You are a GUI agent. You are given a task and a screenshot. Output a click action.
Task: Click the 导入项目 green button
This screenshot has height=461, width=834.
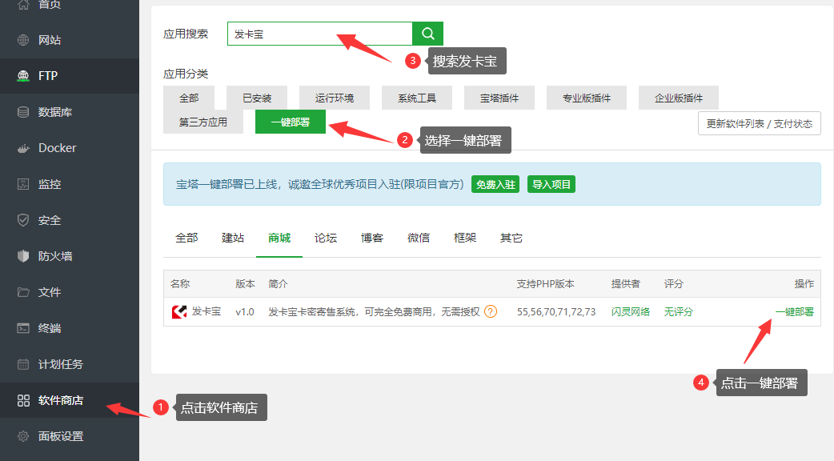click(551, 185)
